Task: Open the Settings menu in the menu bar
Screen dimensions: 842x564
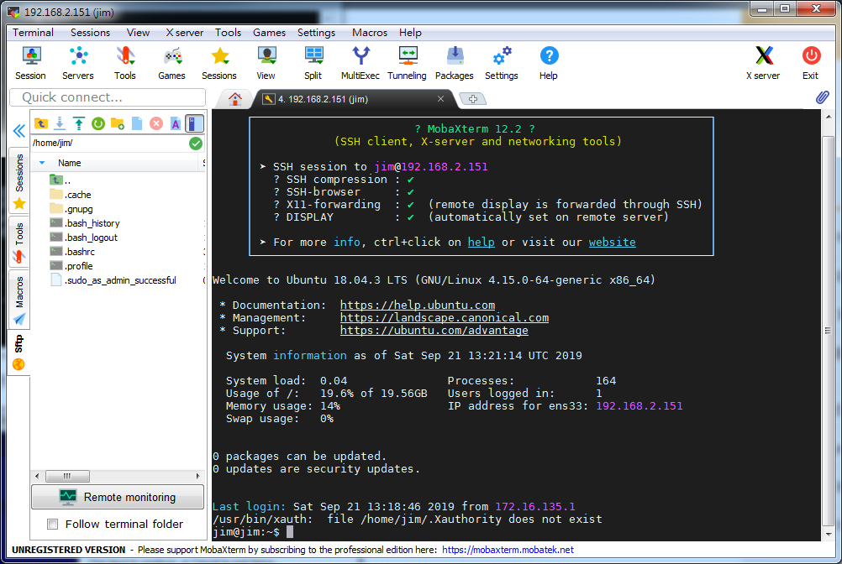Action: click(316, 33)
